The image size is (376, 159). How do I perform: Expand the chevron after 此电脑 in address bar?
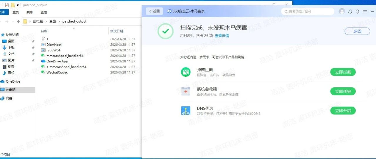coord(46,21)
